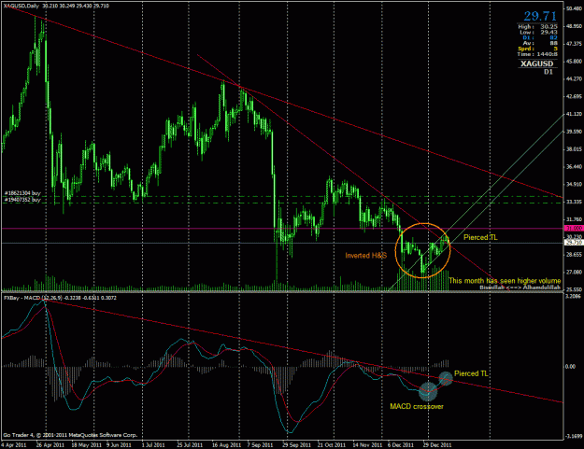This screenshot has height=449, width=584.
Task: Click the 39.590 price axis label
Action: pos(574,132)
